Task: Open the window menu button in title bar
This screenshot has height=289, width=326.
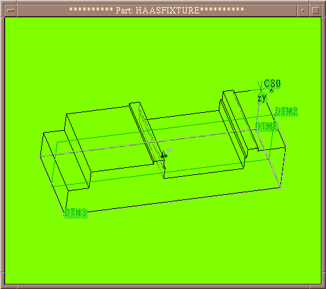Action: [10, 10]
